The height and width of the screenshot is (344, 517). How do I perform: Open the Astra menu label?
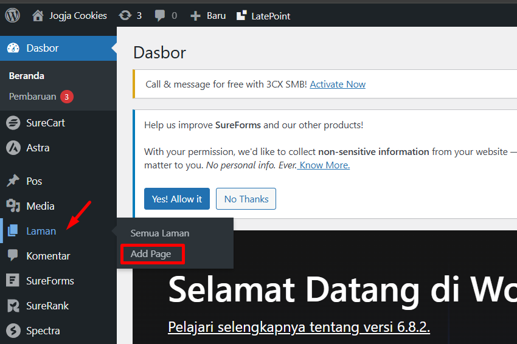pos(38,148)
